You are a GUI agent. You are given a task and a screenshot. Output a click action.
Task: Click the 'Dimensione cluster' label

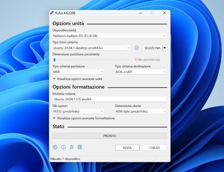pyautogui.click(x=128, y=106)
